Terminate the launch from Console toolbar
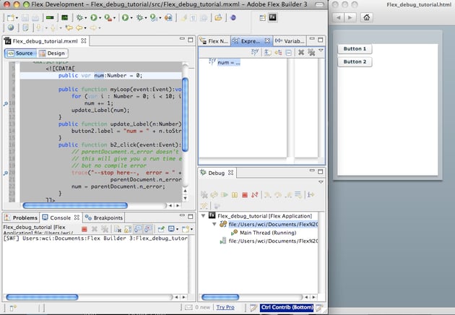Image resolution: width=455 pixels, height=315 pixels. 84,229
